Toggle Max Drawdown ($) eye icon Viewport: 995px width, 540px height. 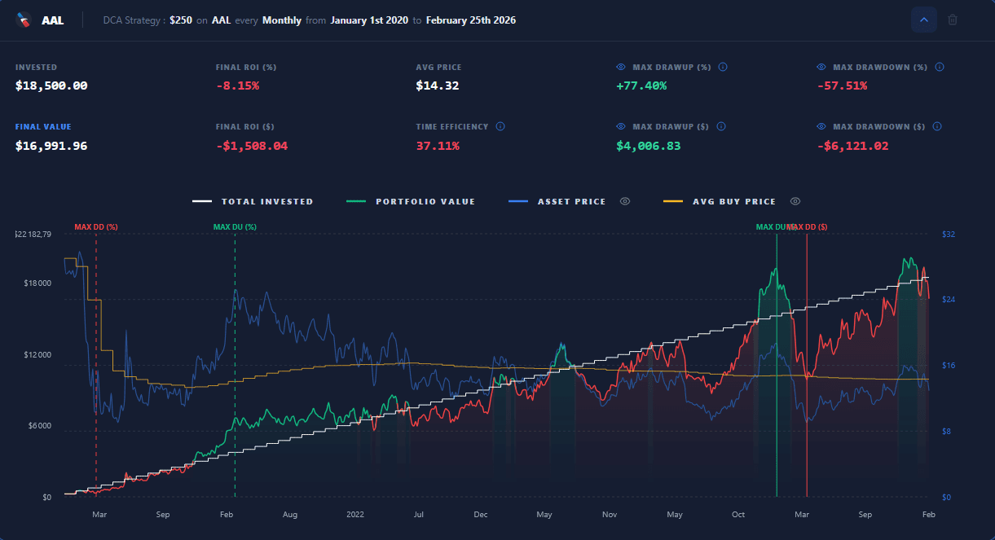coord(821,127)
